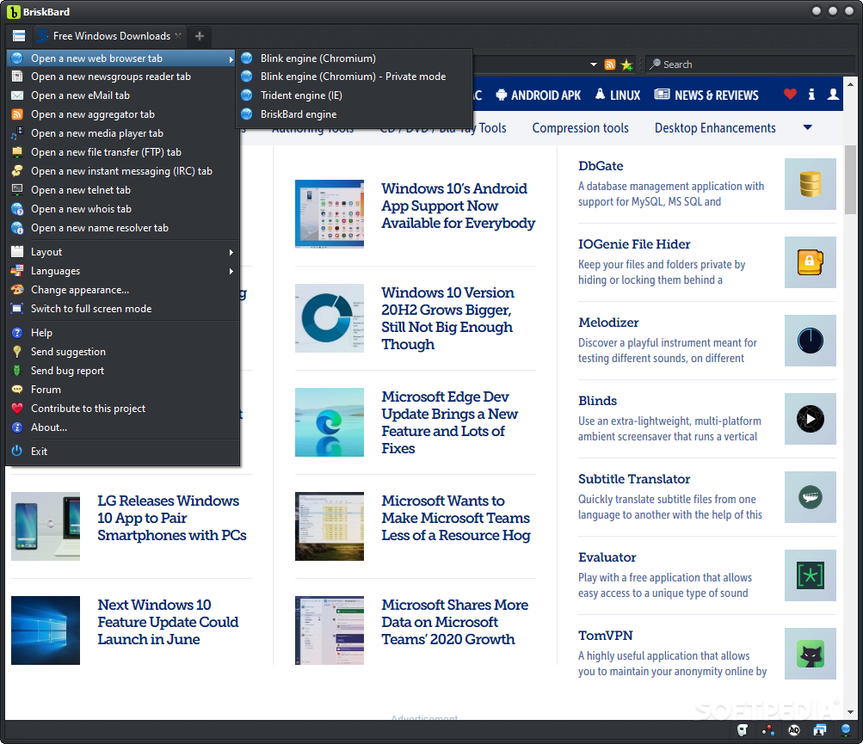Choose BriskBard engine option
This screenshot has height=744, width=863.
(355, 114)
